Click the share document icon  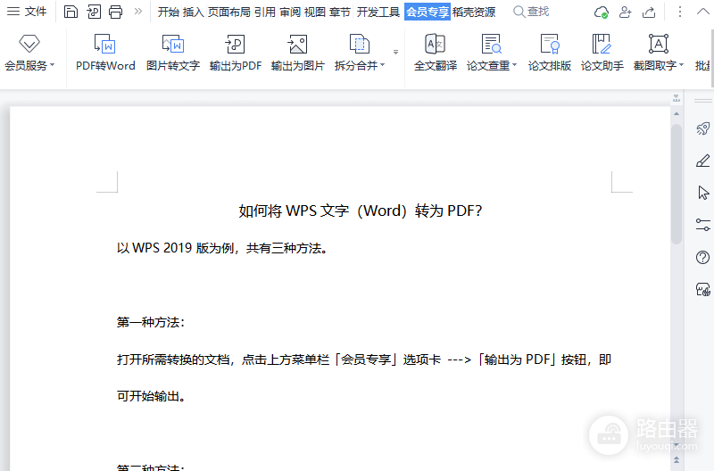click(x=649, y=12)
